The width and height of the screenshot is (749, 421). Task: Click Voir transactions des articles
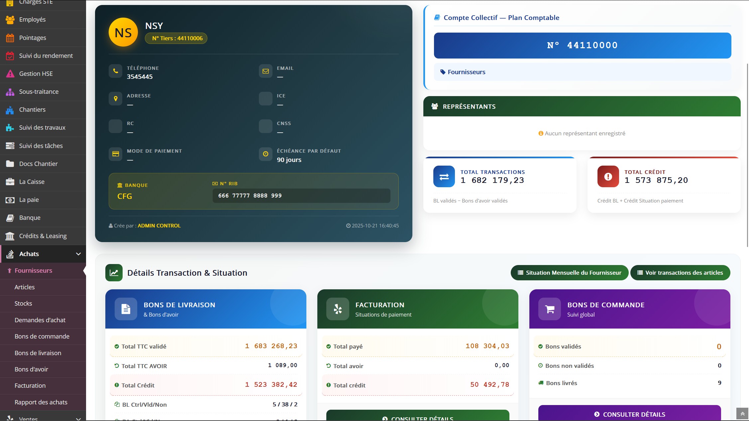[680, 273]
